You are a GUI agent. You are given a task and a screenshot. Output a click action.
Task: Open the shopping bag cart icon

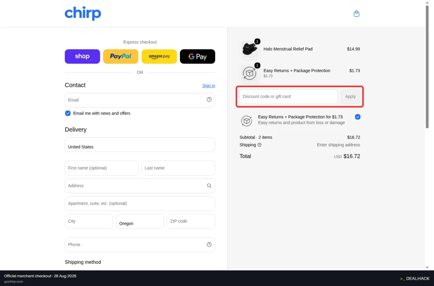pos(357,14)
